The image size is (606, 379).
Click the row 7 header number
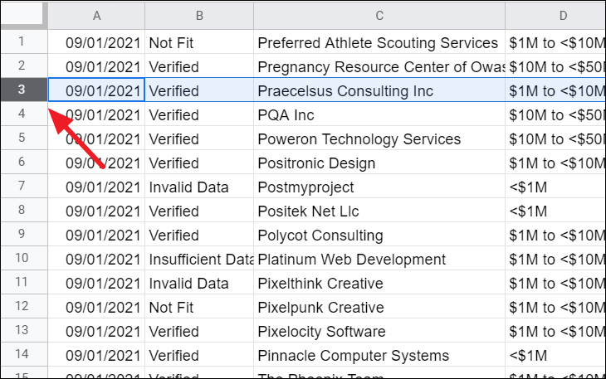(22, 187)
